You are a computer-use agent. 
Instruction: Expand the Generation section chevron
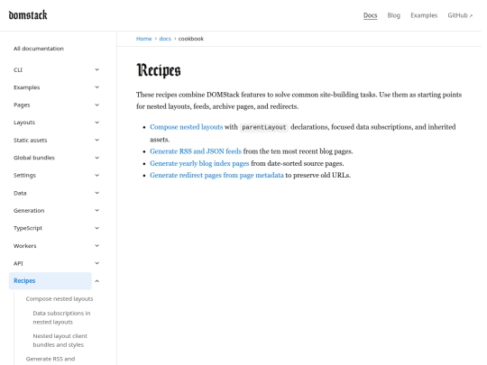tap(96, 210)
